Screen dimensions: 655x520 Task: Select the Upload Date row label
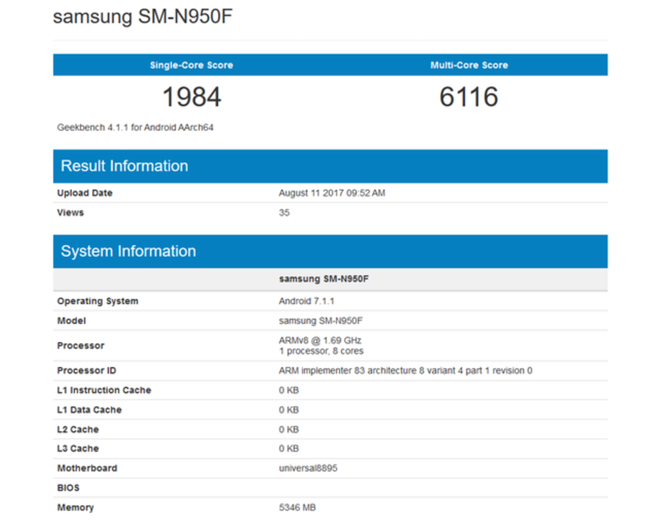pos(85,193)
